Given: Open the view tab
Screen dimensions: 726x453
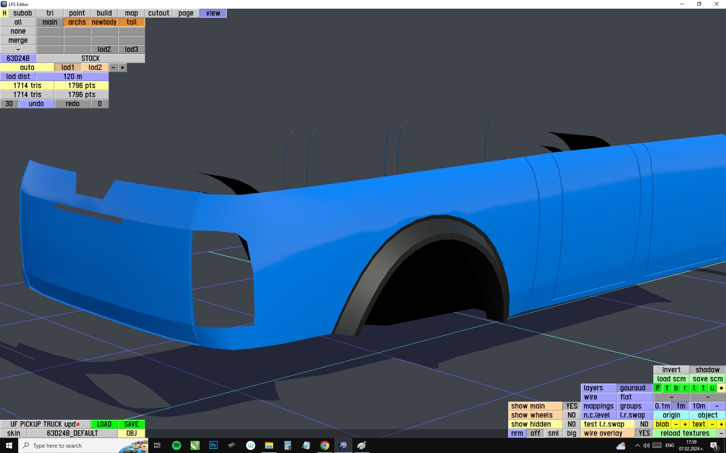Looking at the screenshot, I should (213, 13).
